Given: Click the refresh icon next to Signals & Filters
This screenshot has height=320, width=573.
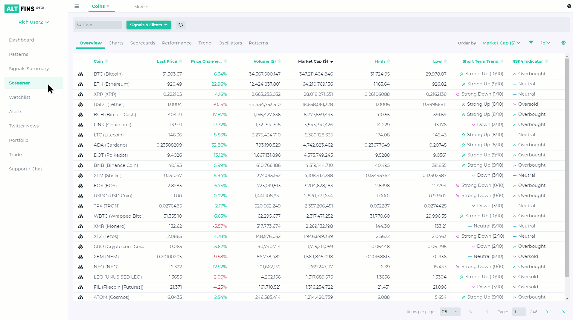Looking at the screenshot, I should 181,25.
